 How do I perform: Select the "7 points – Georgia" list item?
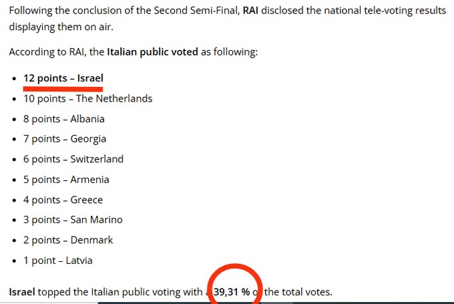pyautogui.click(x=65, y=139)
